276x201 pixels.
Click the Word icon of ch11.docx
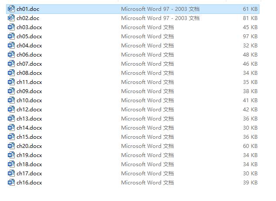click(x=11, y=82)
